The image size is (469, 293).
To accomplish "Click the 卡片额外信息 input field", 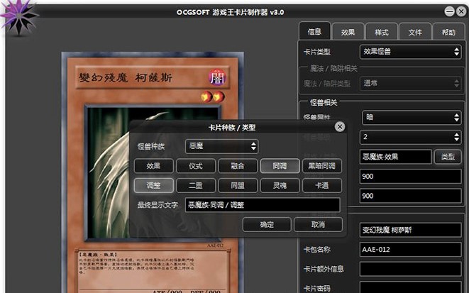I will (x=411, y=269).
